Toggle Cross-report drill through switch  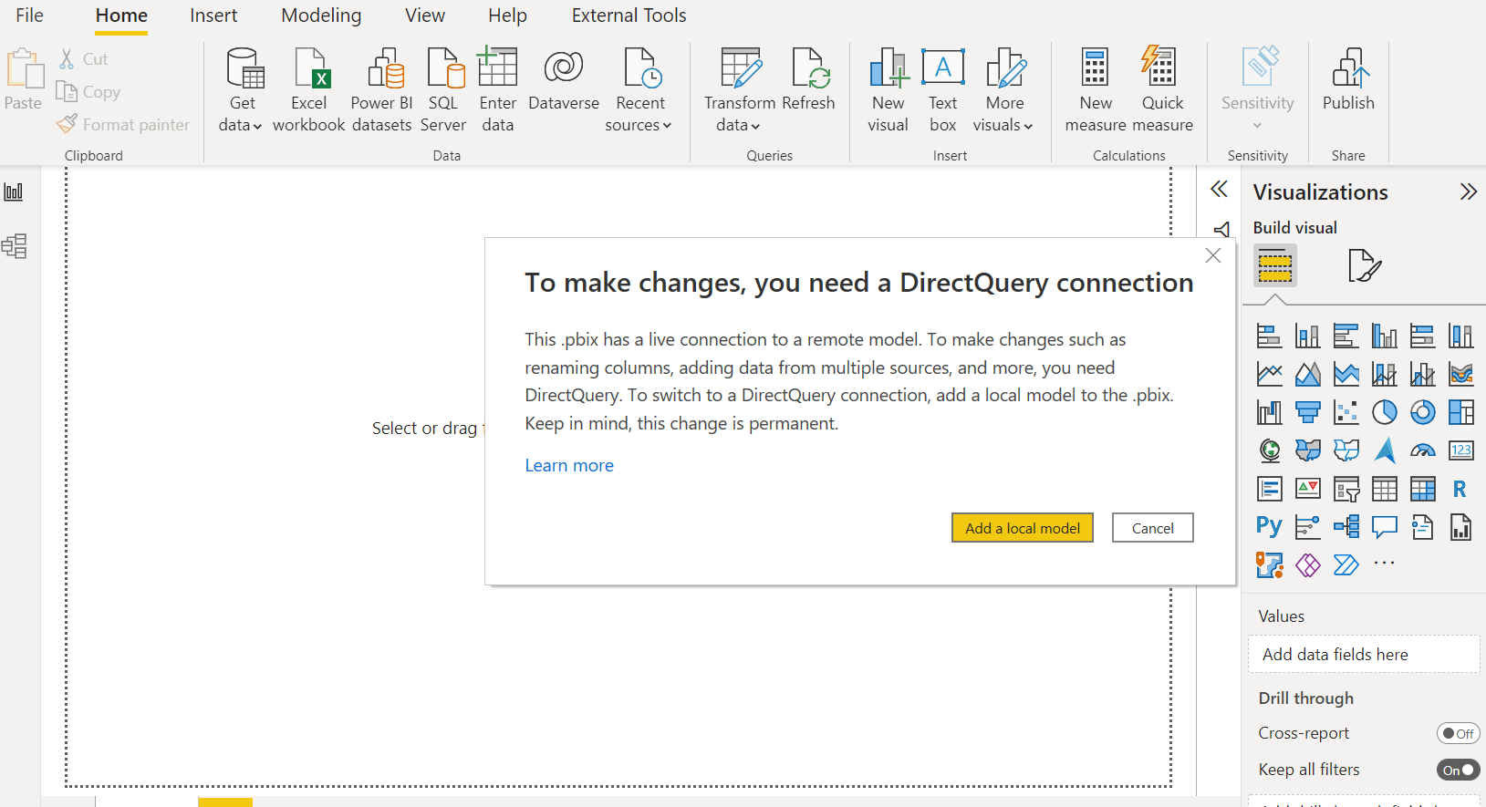pos(1458,733)
